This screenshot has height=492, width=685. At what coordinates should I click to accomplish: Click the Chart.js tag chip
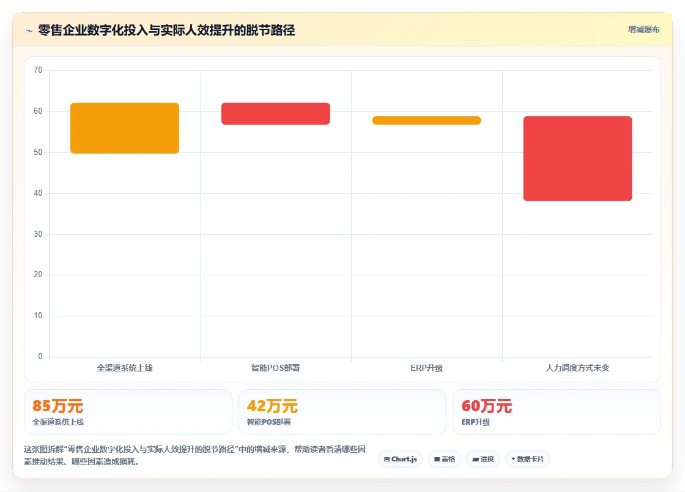coord(400,459)
